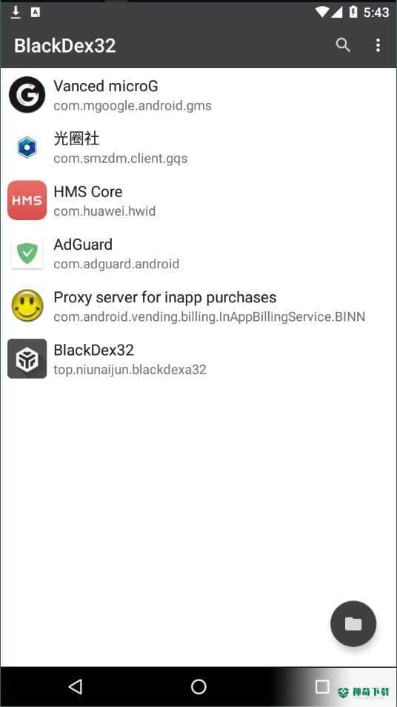This screenshot has width=397, height=707.
Task: Tap the Wi-Fi status bar icon
Action: [x=322, y=12]
